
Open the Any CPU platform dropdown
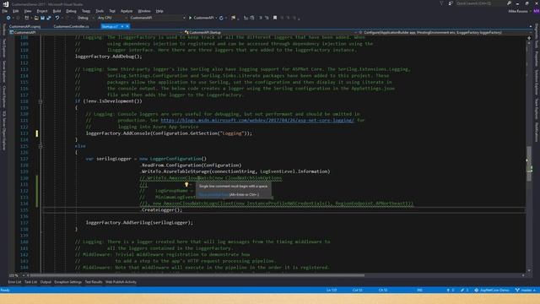[111, 18]
